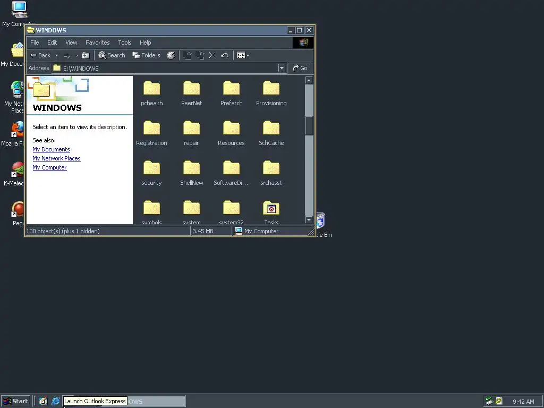Select the symbols folder

pos(151,212)
